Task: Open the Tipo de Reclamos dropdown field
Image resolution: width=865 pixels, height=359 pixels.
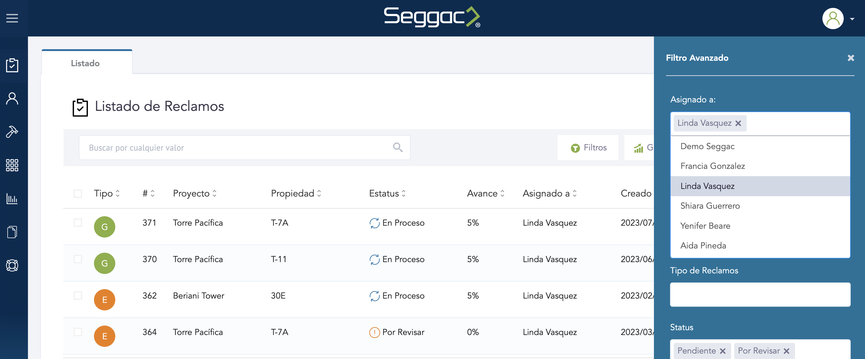Action: point(760,295)
